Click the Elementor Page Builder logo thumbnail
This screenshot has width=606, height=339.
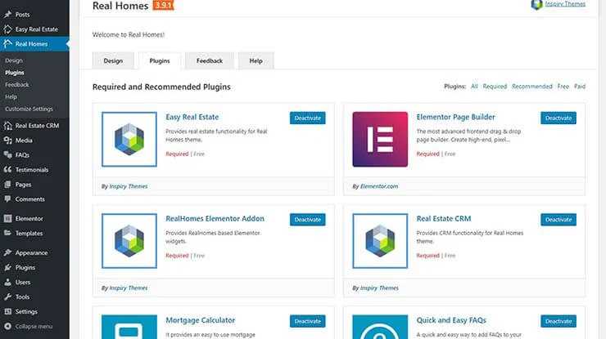(x=380, y=139)
